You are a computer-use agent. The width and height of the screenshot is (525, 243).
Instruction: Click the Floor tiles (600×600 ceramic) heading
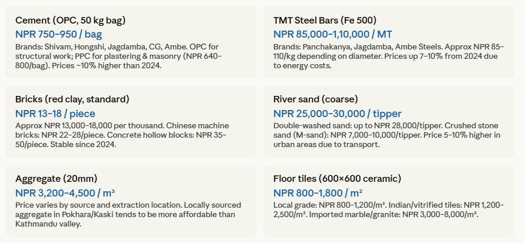337,178
